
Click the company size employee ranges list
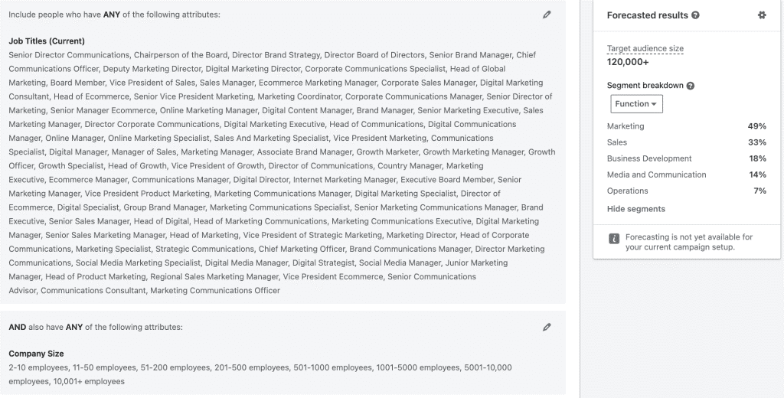260,374
